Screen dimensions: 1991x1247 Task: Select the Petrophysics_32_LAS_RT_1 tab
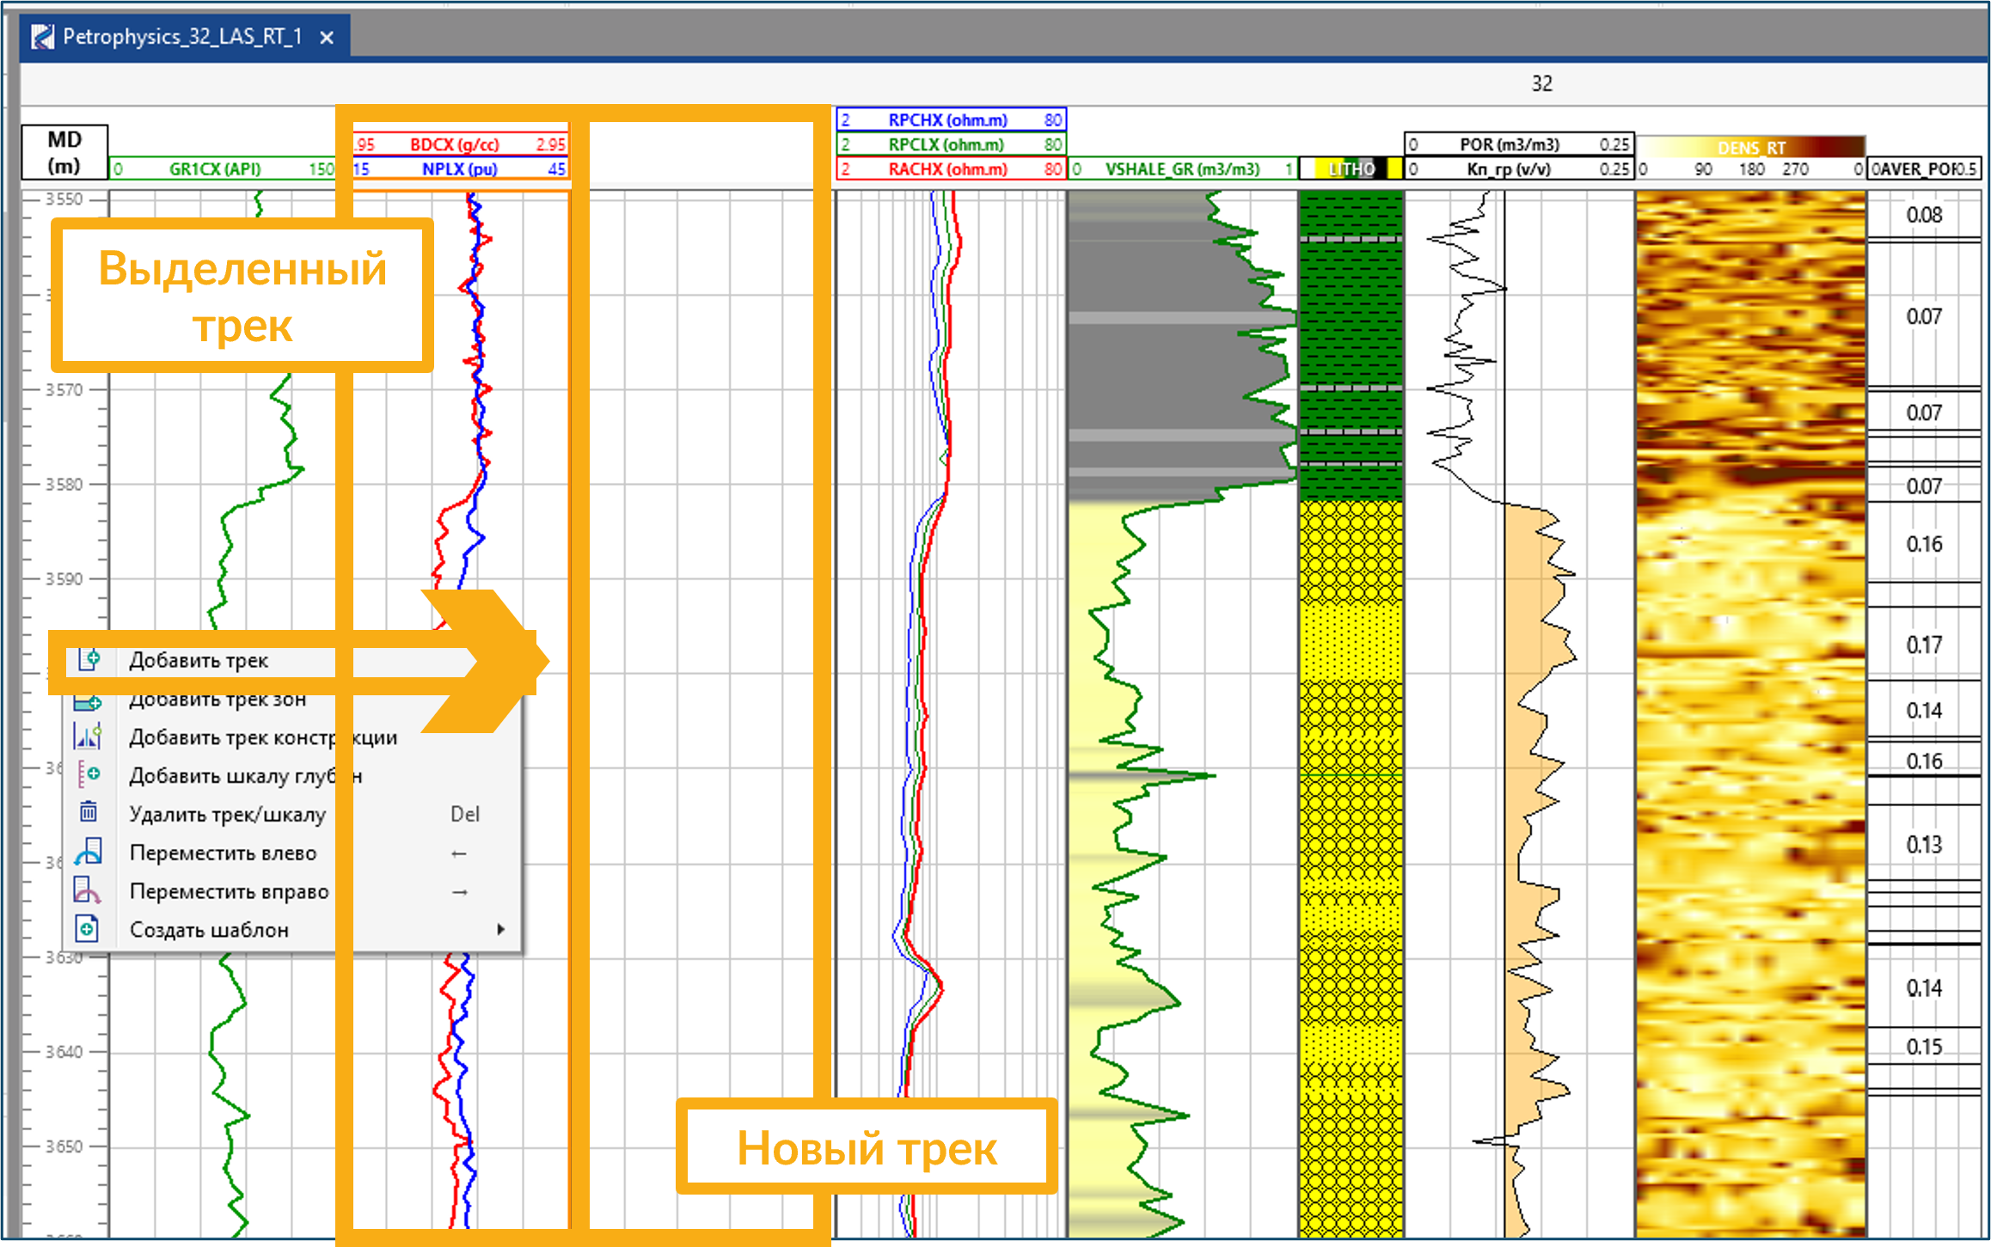point(183,37)
